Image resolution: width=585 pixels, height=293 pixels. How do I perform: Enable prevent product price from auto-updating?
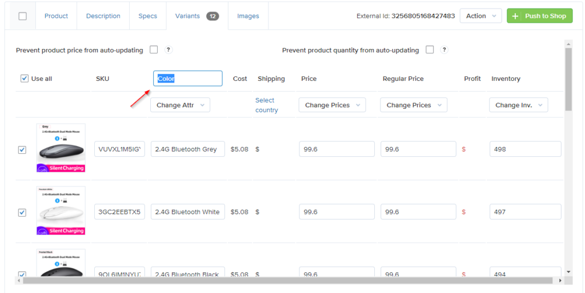coord(154,50)
